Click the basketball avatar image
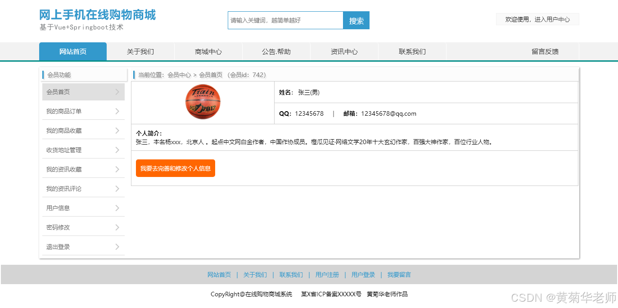Screen dimensions: 618x308 [203, 102]
